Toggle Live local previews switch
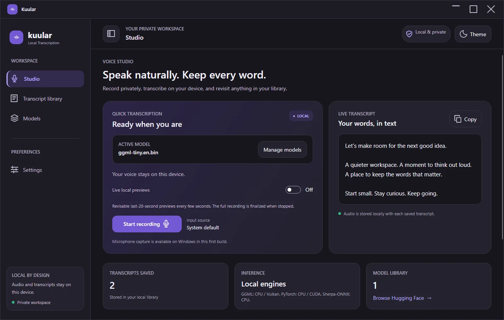This screenshot has height=320, width=504. tap(293, 190)
